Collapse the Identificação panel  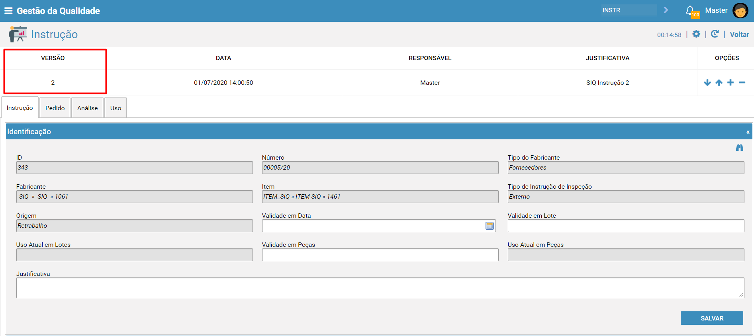coord(748,132)
